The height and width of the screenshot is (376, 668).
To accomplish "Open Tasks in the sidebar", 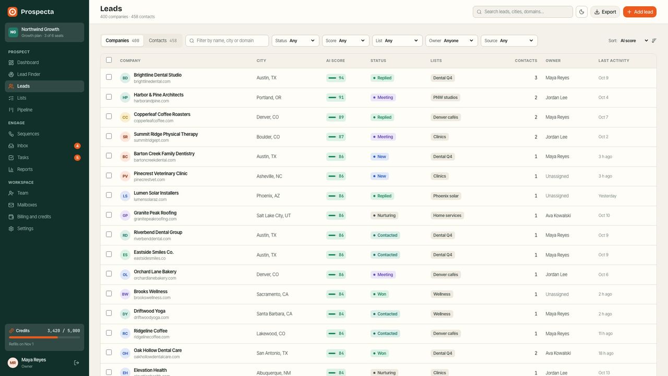I will (x=44, y=158).
